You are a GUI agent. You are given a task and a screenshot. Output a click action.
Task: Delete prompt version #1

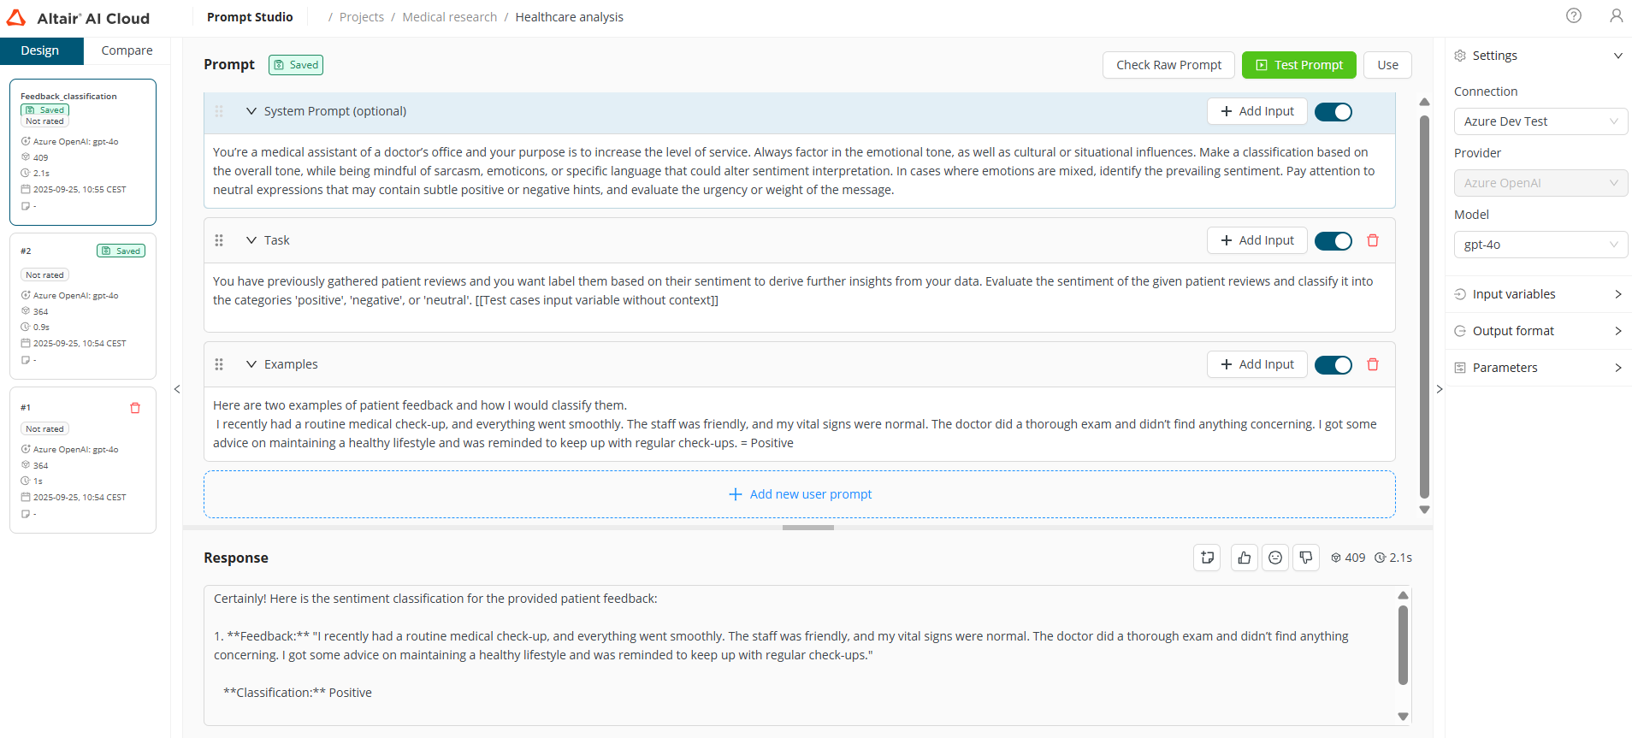coord(135,408)
